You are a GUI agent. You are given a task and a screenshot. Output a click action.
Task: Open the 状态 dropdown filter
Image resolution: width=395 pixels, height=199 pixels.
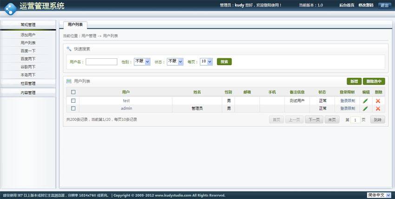[x=174, y=62]
